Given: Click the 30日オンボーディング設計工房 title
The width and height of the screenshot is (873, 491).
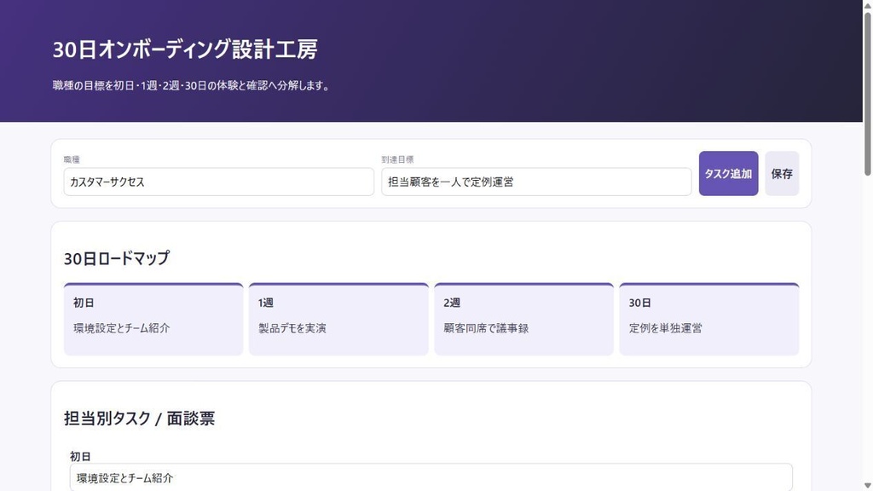Looking at the screenshot, I should tap(185, 49).
